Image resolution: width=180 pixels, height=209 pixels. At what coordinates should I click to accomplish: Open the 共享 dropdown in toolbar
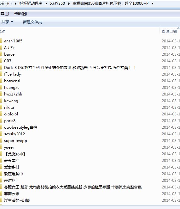(x=7, y=22)
